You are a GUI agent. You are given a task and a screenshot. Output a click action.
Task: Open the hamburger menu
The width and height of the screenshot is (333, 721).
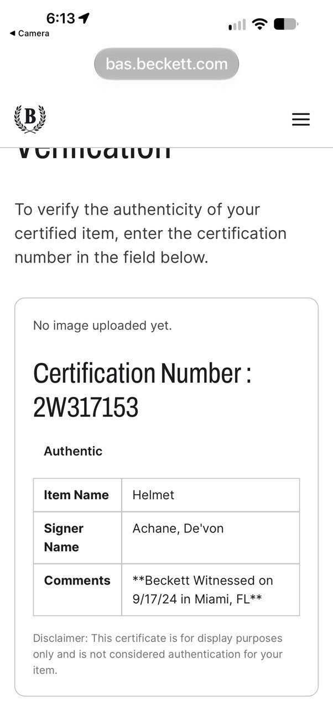[301, 119]
